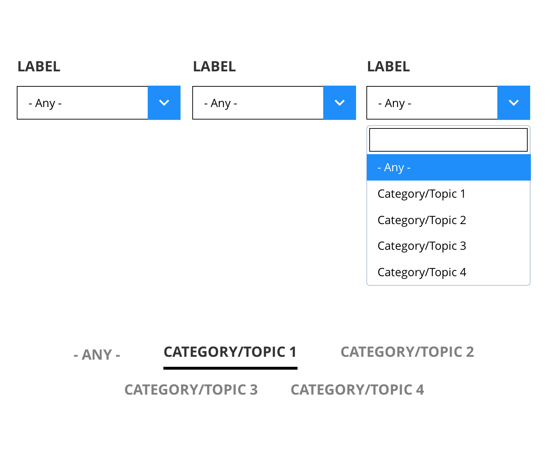Screen dimensions: 548x451
Task: Switch to the '- ANY -' tab
Action: (97, 355)
